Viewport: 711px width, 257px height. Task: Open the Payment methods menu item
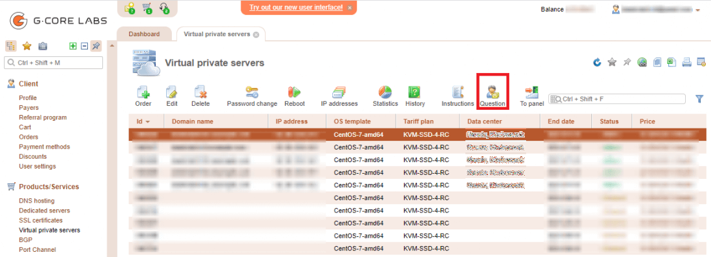point(45,147)
